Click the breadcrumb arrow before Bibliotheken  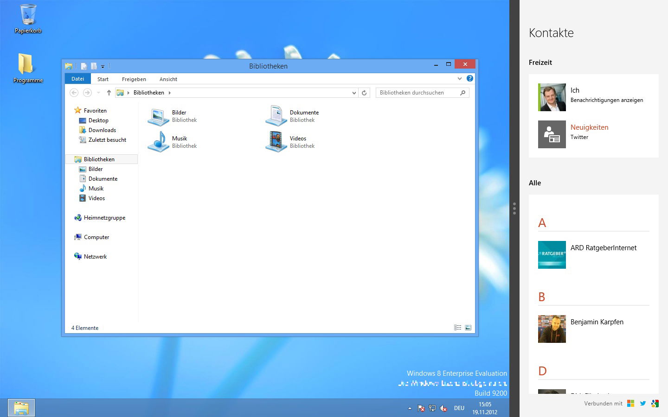(x=128, y=93)
